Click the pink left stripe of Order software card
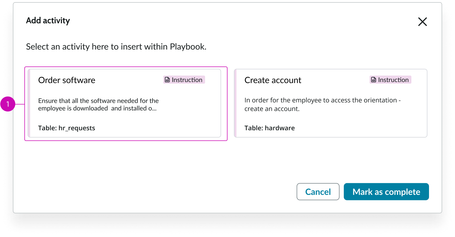Image resolution: width=455 pixels, height=237 pixels. tap(29, 103)
